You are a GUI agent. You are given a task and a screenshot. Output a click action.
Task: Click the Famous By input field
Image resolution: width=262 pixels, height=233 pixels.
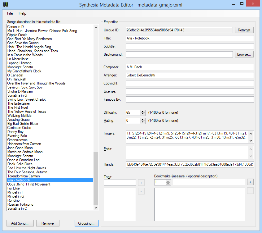pos(190,99)
